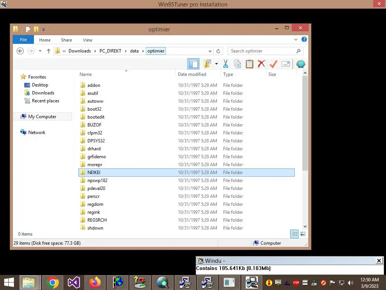This screenshot has width=386, height=290.
Task: Click the New Folder icon in title bar
Action: [x=37, y=29]
